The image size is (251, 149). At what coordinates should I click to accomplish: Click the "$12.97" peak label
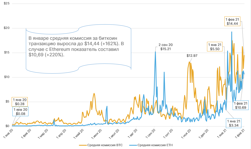point(192,55)
